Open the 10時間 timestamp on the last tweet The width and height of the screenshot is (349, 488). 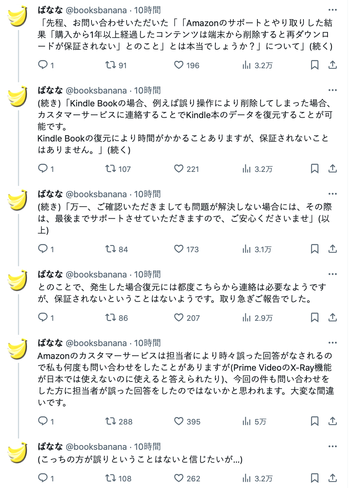[148, 447]
